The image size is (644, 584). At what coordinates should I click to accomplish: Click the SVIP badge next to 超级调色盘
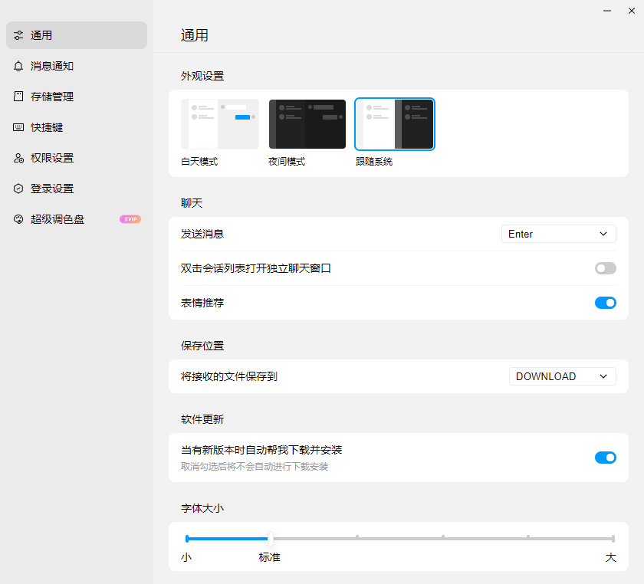click(130, 219)
